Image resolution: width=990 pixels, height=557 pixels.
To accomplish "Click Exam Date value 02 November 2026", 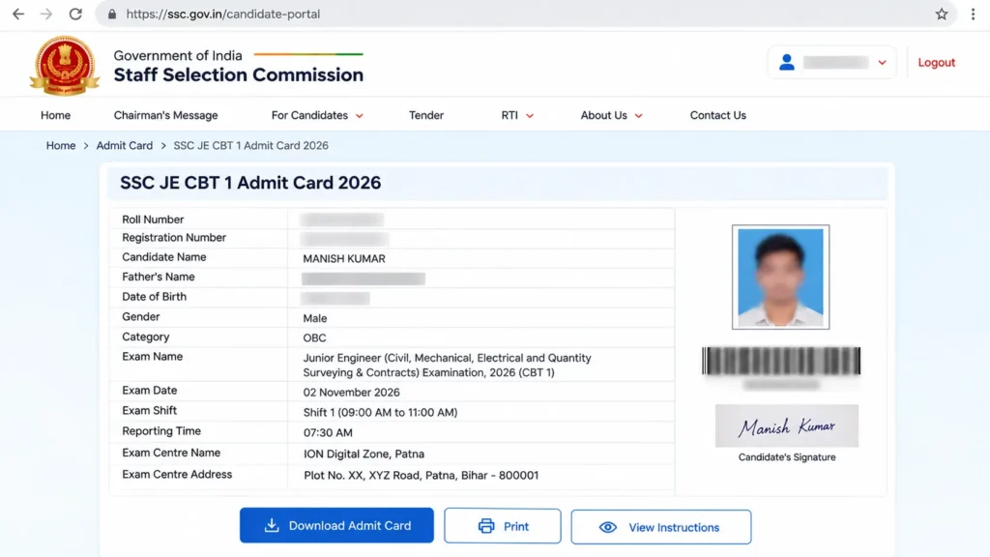I will coord(351,393).
